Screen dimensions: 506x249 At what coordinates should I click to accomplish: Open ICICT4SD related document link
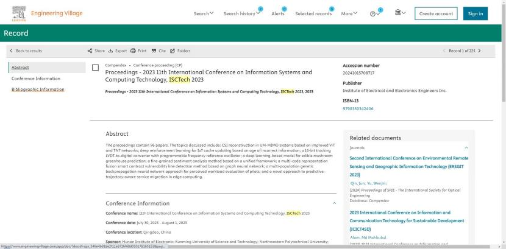pos(407,221)
